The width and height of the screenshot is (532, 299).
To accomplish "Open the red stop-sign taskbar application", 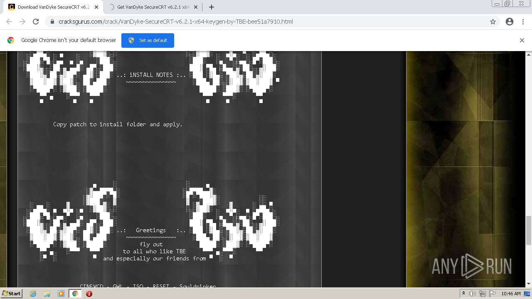I will (89, 294).
